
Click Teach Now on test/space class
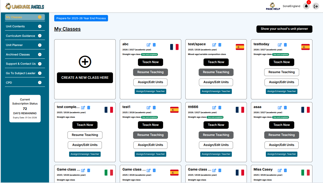pos(216,62)
